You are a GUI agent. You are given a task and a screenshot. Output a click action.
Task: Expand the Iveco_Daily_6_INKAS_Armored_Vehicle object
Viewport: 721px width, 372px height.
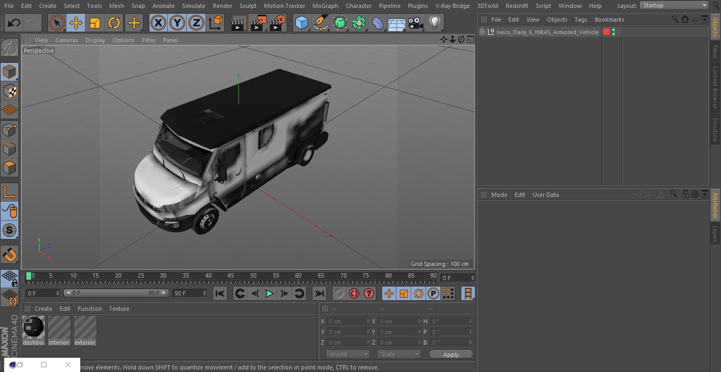click(482, 32)
